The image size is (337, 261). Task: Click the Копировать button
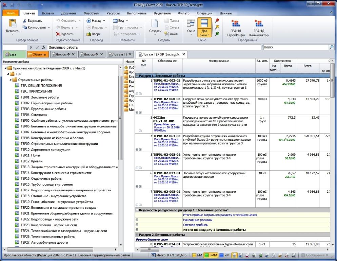(36, 28)
